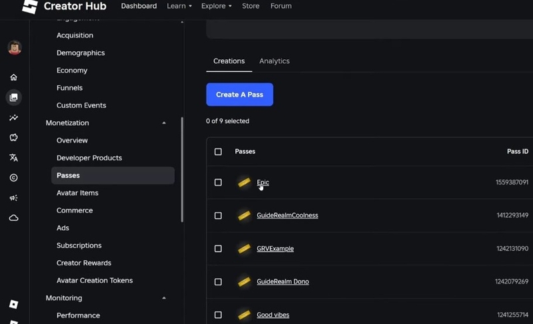This screenshot has width=533, height=324.
Task: Click Pass ID 1412293149
Action: click(x=512, y=216)
